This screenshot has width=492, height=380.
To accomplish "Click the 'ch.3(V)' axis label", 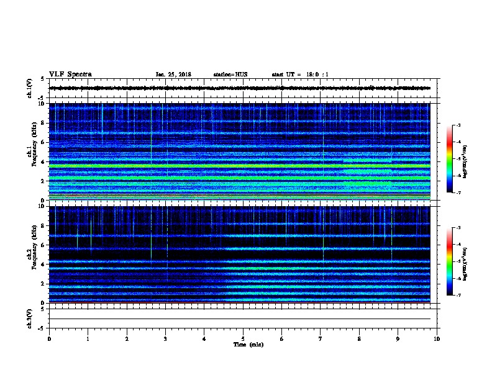I will coord(29,319).
